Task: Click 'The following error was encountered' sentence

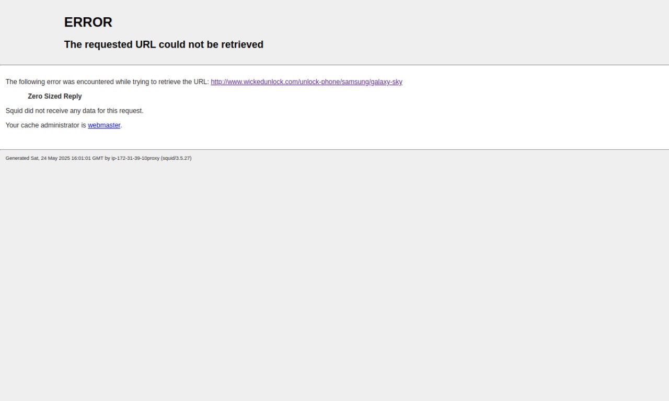Action: (107, 82)
